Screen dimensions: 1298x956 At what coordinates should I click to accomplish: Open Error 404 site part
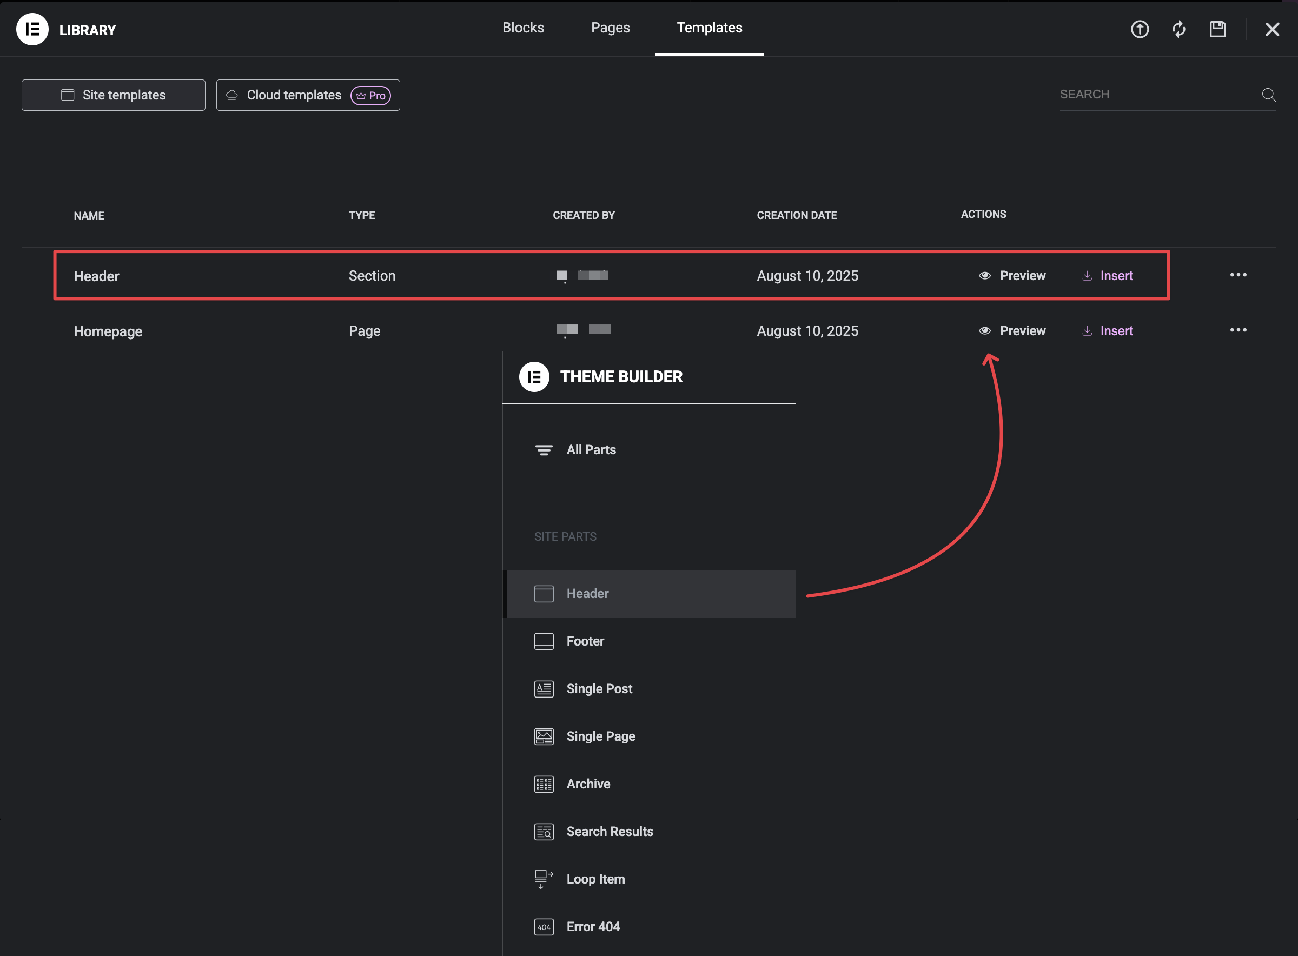(x=593, y=926)
